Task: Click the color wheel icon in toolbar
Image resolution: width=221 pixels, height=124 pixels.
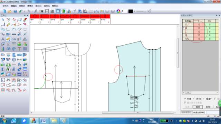Action: click(118, 11)
